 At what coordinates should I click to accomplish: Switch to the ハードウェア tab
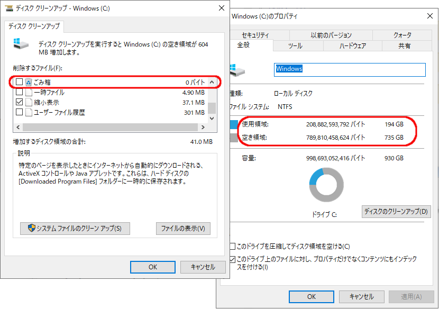[352, 46]
